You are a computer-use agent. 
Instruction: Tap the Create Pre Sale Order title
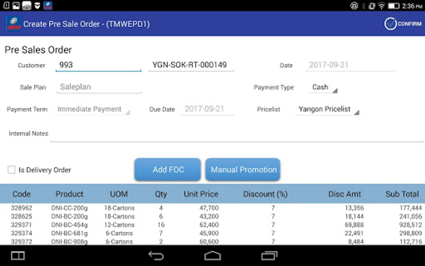86,24
